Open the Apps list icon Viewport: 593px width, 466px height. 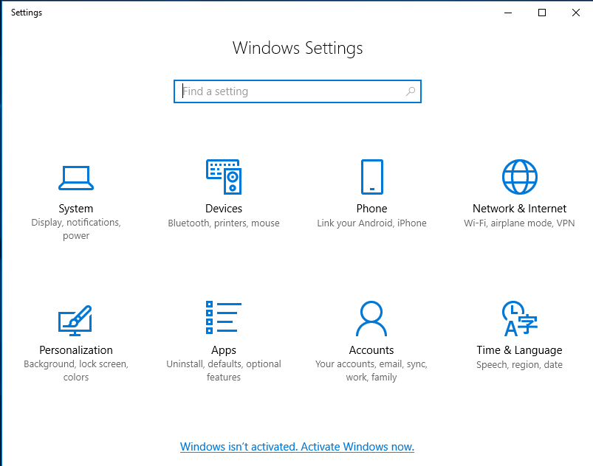224,317
